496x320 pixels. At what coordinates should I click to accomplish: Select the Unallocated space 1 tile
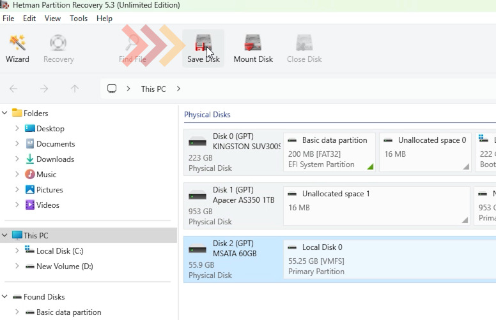[x=376, y=206]
